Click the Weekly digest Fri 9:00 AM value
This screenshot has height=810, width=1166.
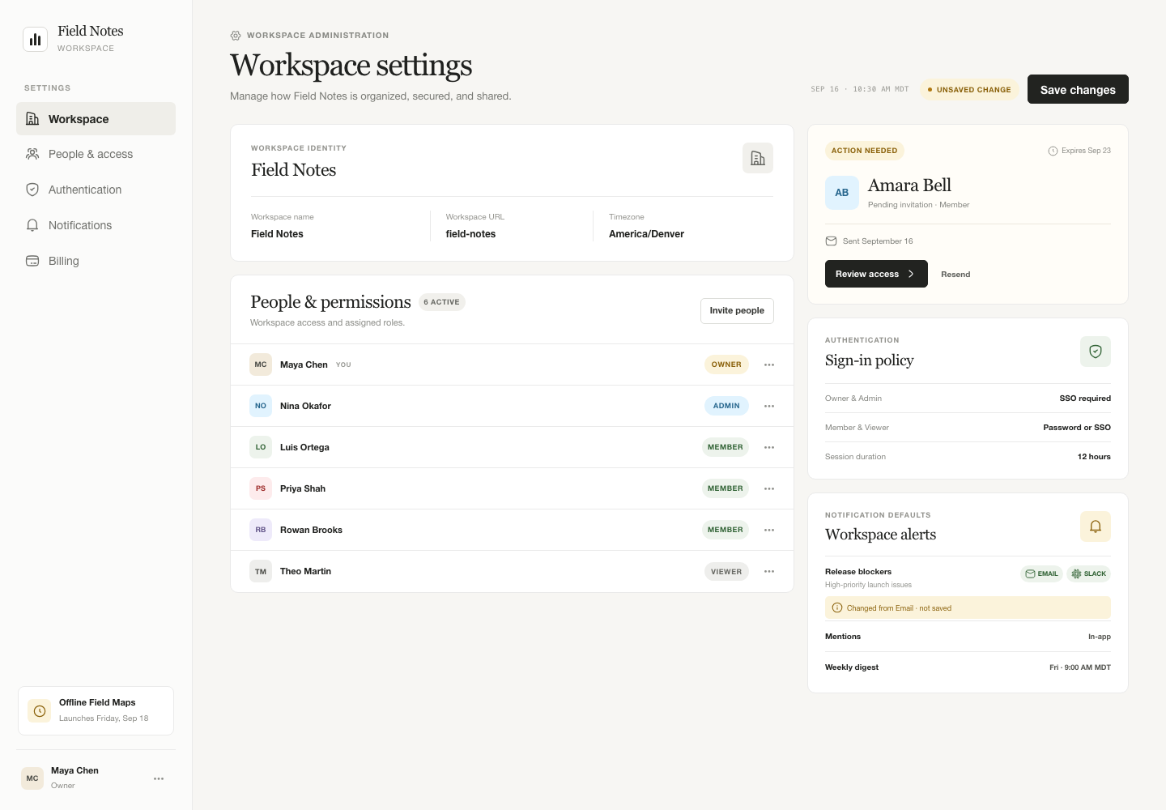(1080, 667)
